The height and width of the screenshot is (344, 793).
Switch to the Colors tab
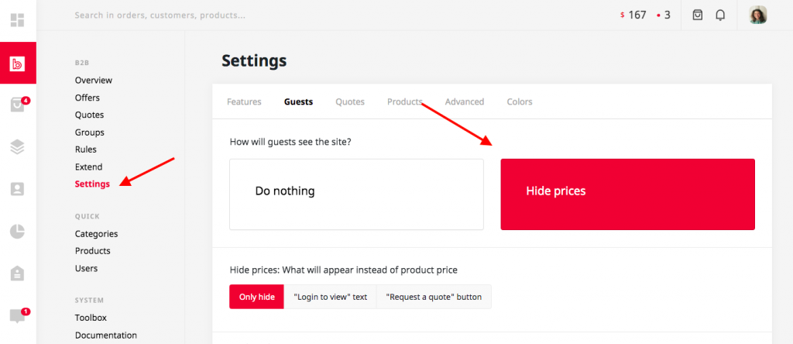[520, 101]
